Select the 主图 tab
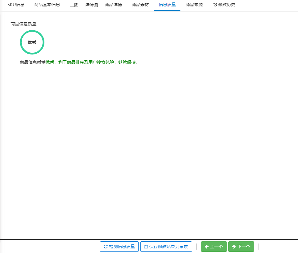Viewport: 298px width, 253px height. click(x=74, y=5)
